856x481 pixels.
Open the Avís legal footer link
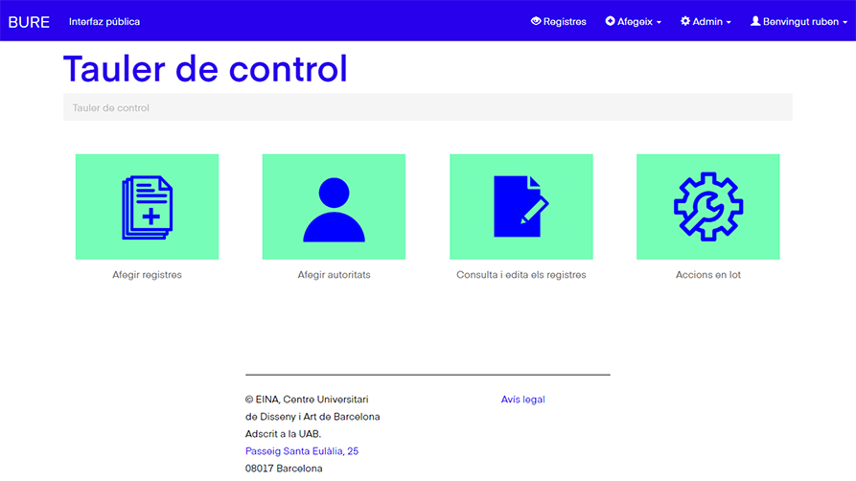point(522,400)
